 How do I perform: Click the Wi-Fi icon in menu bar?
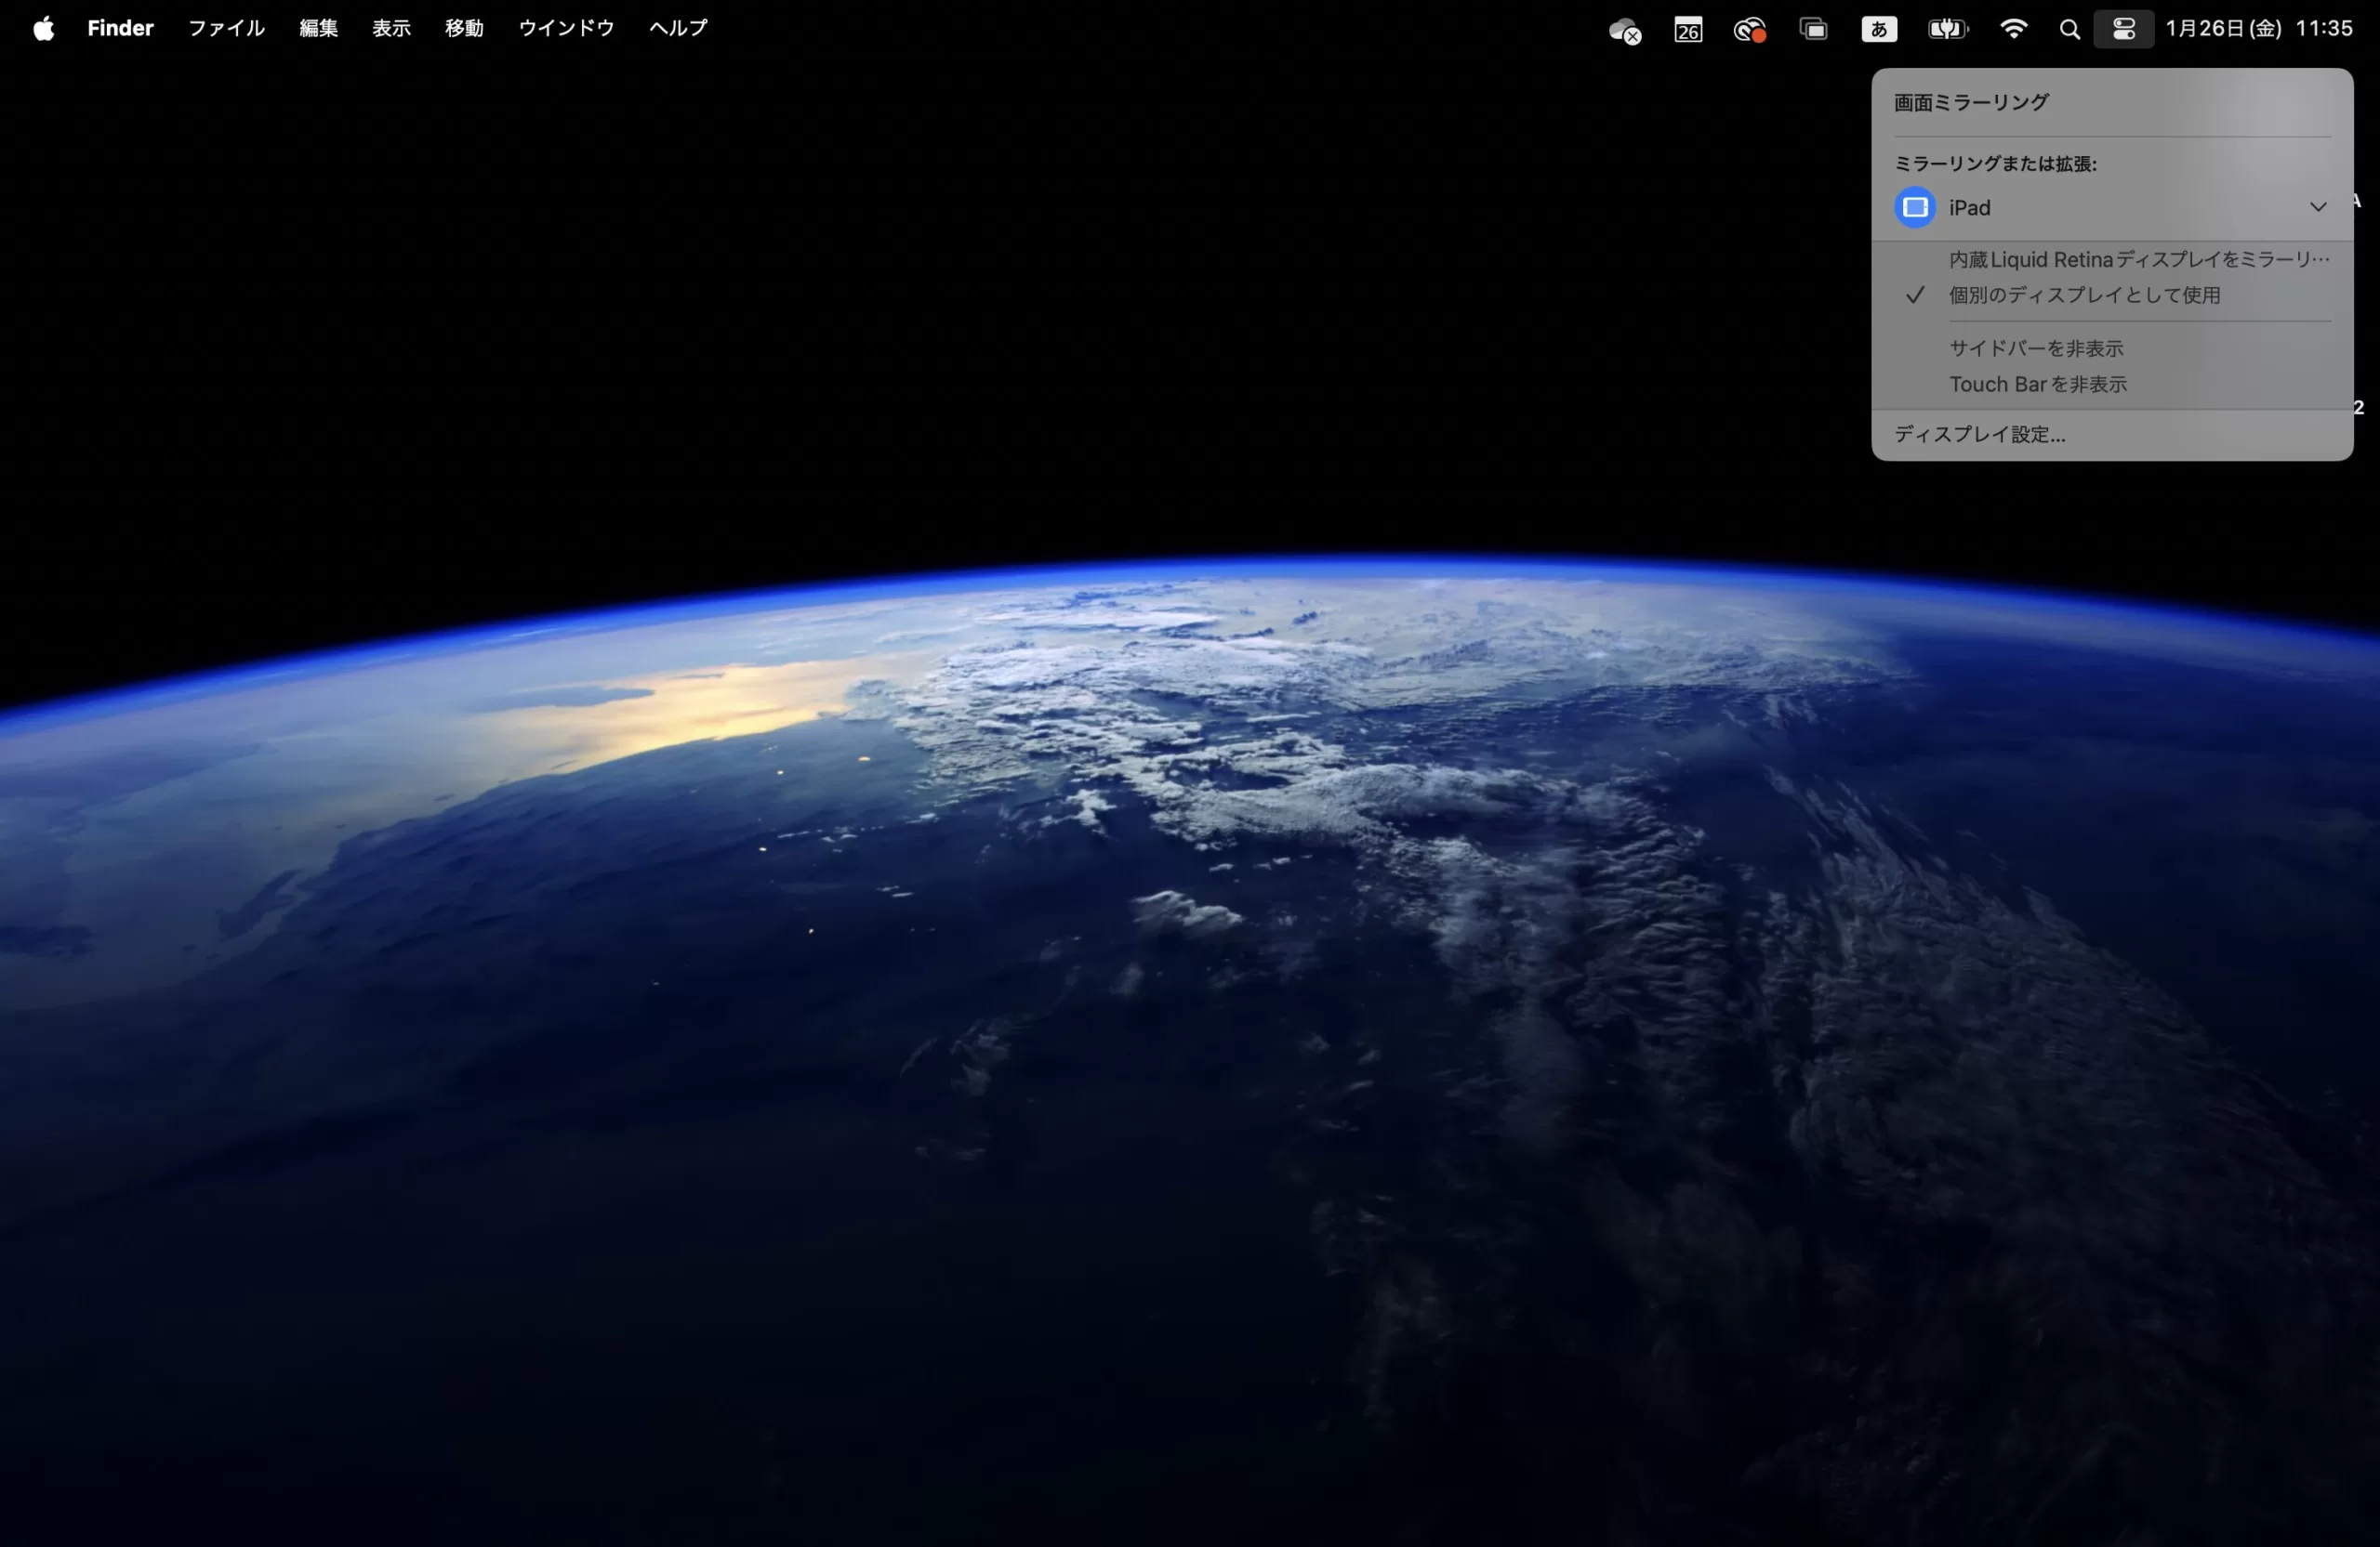tap(2013, 29)
